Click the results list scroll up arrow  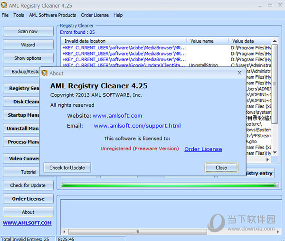(275, 41)
